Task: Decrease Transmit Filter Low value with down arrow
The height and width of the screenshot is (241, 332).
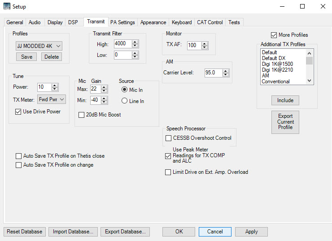Action: pos(135,57)
